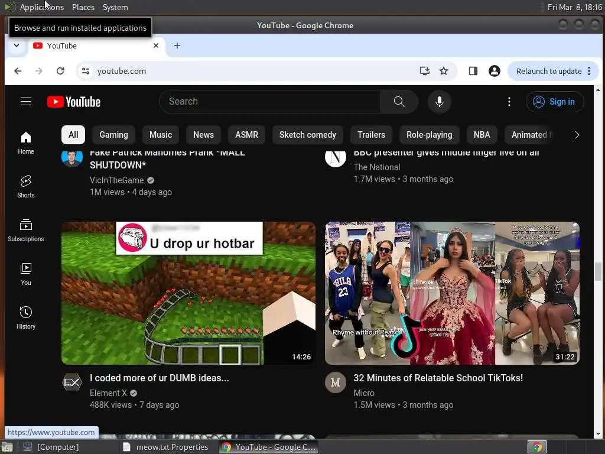Open the Micro channel link
This screenshot has width=605, height=454.
364,393
